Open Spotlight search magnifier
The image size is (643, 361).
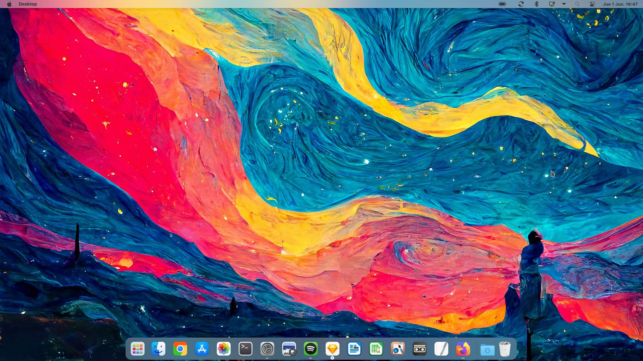pyautogui.click(x=577, y=4)
